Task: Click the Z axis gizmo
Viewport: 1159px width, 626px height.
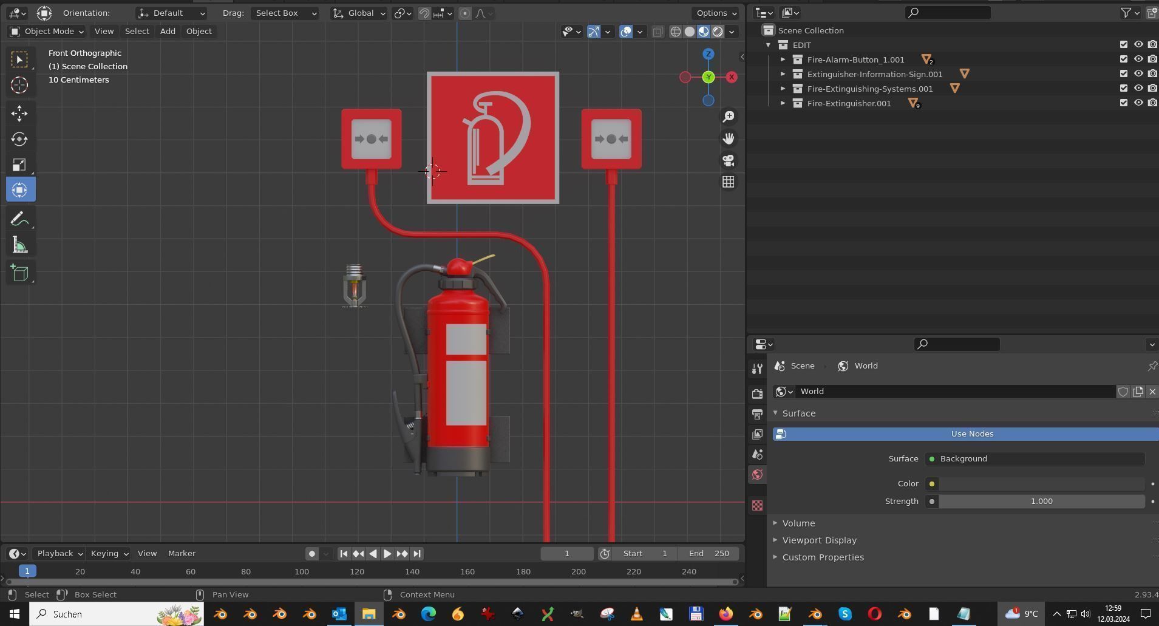Action: point(709,54)
